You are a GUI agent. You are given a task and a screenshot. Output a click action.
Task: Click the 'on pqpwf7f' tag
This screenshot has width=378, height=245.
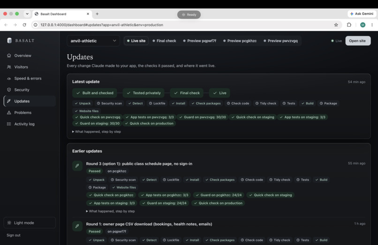[117, 231]
